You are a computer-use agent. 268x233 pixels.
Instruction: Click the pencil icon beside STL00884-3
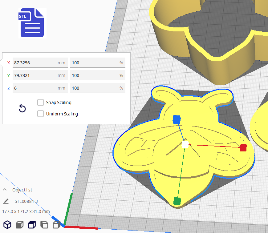pyautogui.click(x=6, y=202)
